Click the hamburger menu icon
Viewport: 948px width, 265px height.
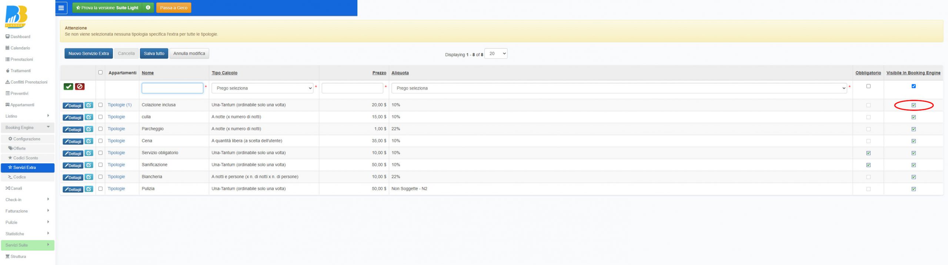[x=61, y=8]
